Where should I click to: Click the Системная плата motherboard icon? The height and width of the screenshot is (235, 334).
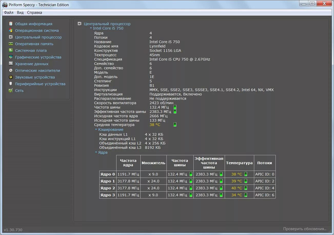point(11,50)
